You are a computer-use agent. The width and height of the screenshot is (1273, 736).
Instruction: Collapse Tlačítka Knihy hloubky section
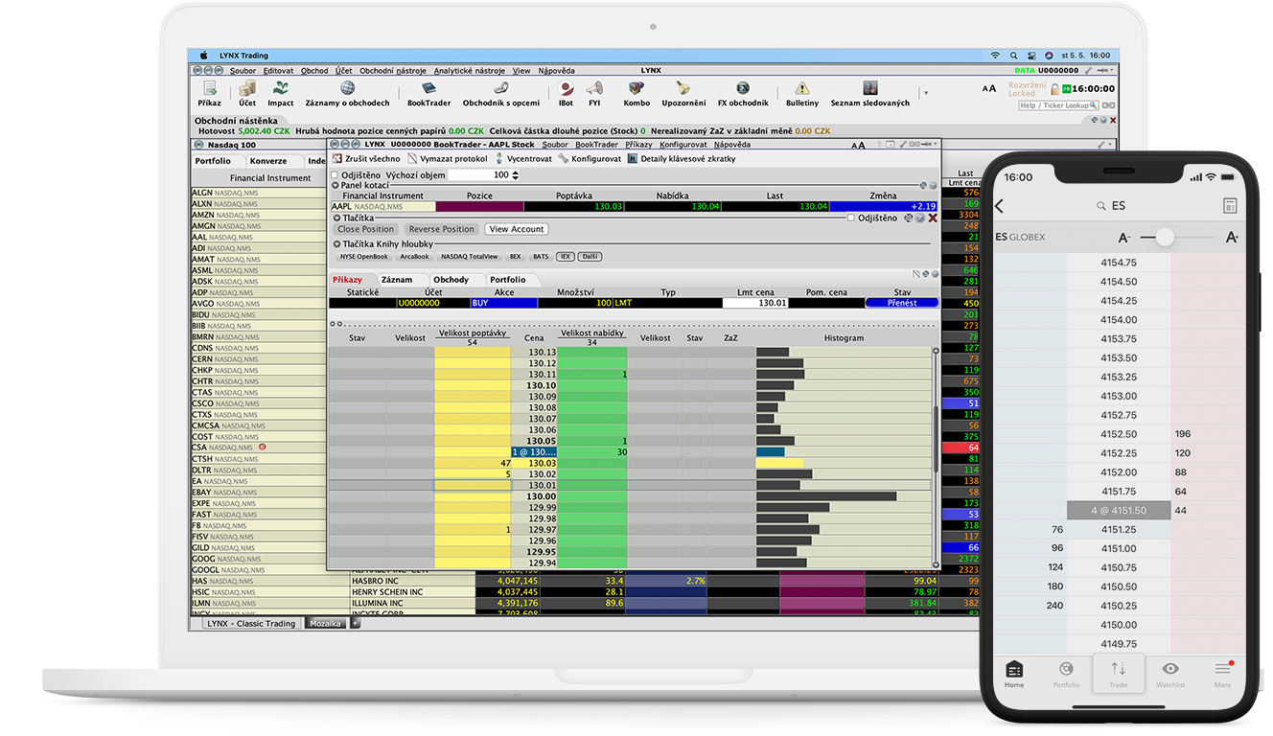336,244
